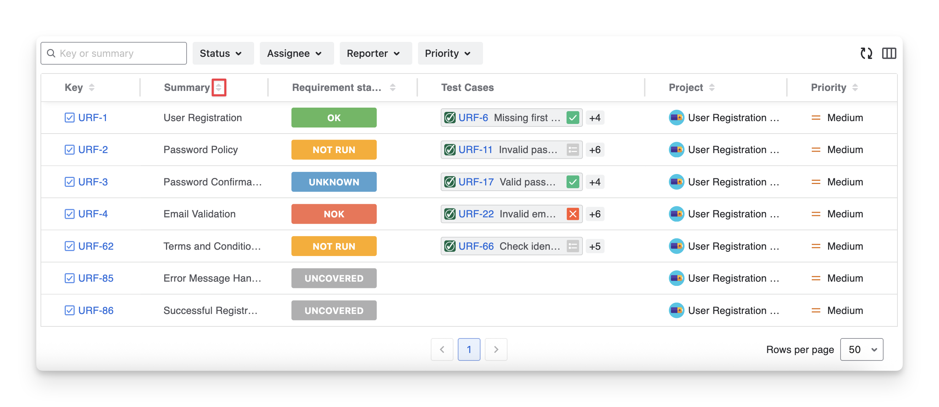The image size is (939, 407).
Task: Click the Requirement status sort arrows
Action: [393, 87]
